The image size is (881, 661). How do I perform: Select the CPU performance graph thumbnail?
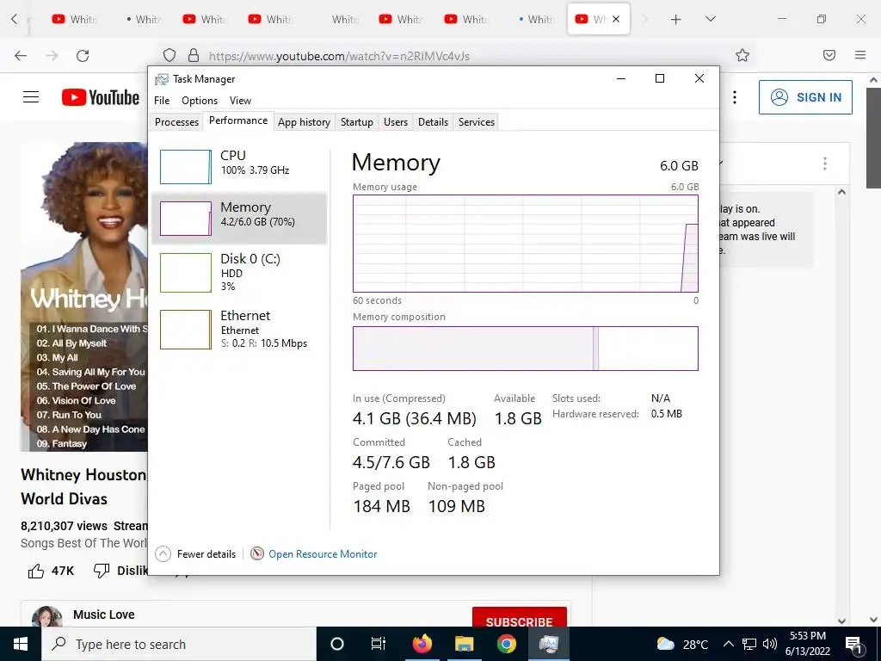coord(186,167)
